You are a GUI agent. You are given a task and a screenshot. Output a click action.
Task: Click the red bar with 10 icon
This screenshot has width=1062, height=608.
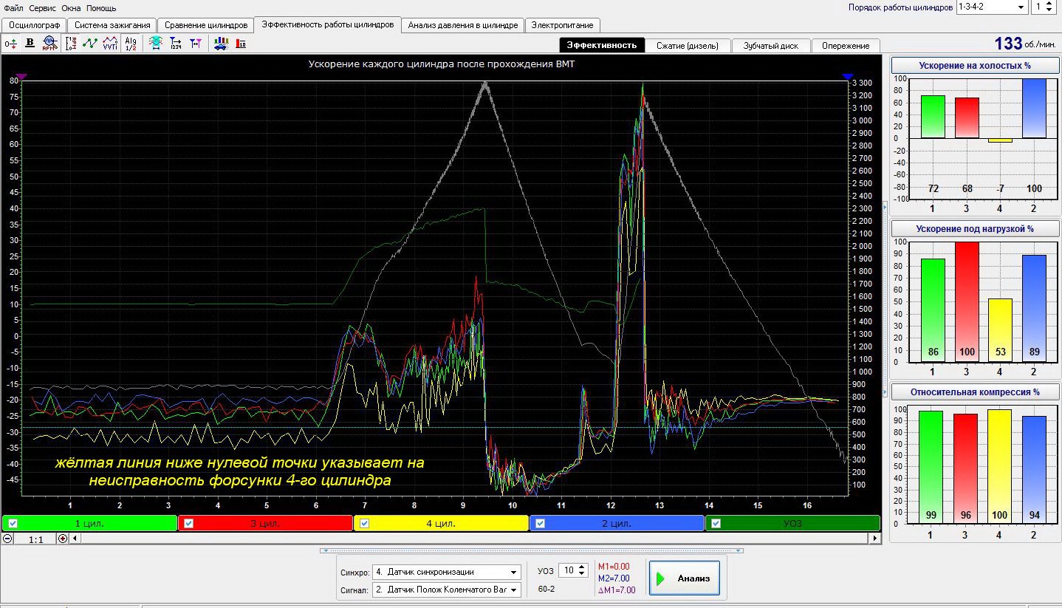(241, 44)
